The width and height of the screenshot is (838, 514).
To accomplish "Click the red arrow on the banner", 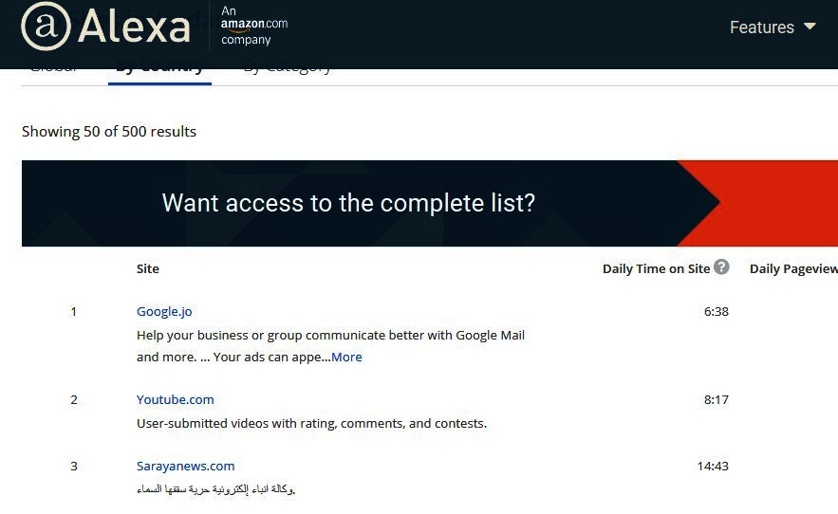I will [757, 203].
